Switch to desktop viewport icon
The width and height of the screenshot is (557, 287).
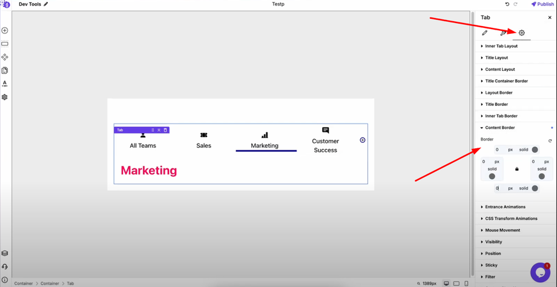446,283
